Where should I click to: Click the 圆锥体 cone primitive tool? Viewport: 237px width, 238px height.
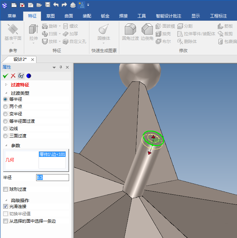click(x=104, y=34)
